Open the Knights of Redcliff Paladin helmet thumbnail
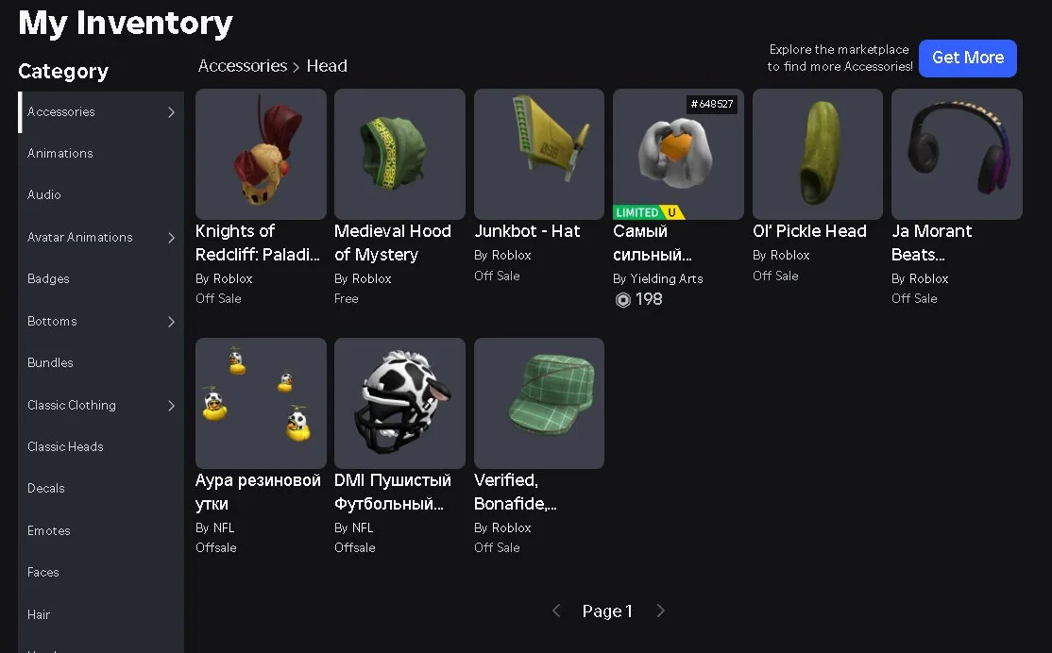1052x653 pixels. click(261, 154)
